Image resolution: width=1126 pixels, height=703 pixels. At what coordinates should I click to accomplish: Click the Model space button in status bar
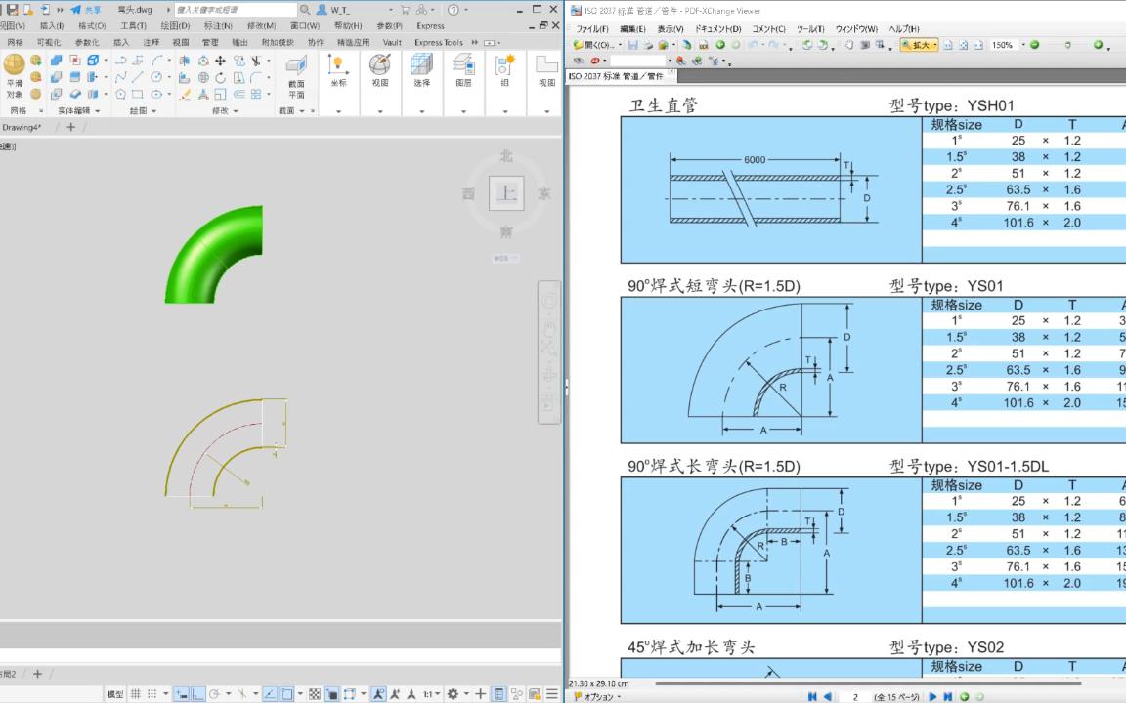point(114,694)
